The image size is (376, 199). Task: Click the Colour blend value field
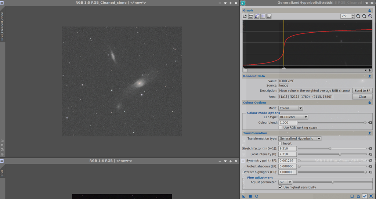[x=288, y=123]
